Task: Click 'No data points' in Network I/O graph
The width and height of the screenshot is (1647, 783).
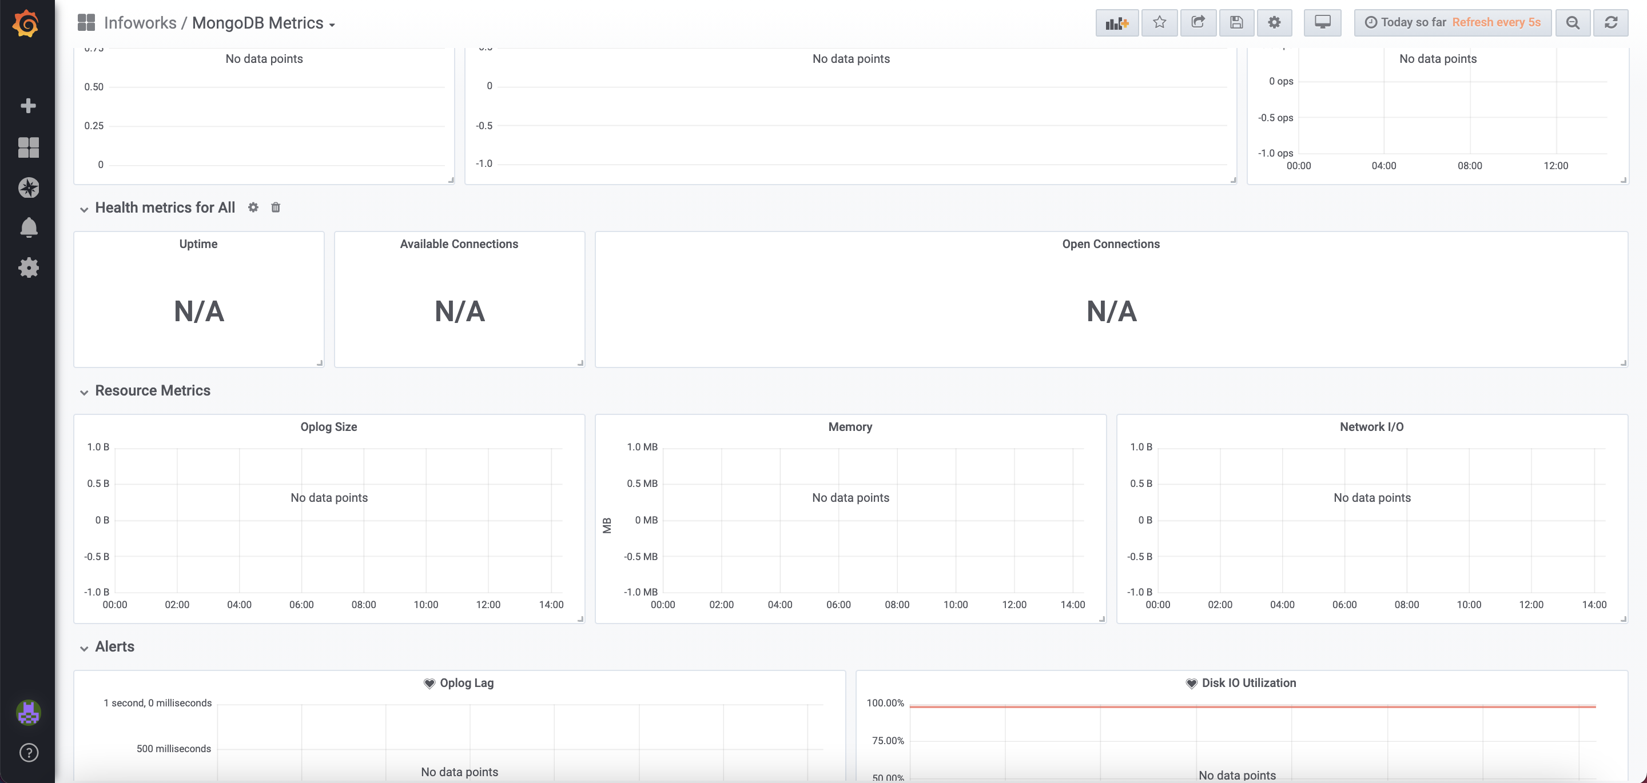Action: pos(1372,497)
